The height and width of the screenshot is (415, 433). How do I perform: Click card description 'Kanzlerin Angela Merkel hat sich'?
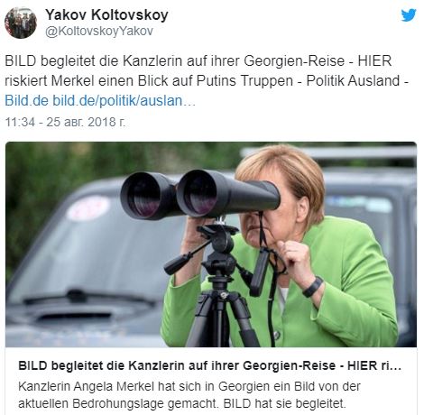coord(189,386)
